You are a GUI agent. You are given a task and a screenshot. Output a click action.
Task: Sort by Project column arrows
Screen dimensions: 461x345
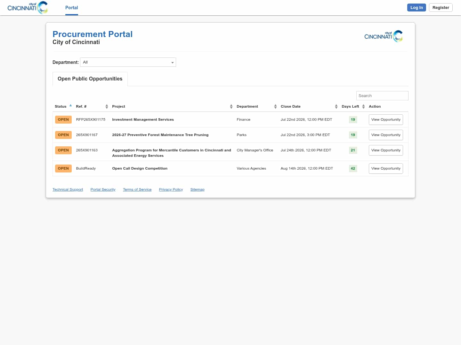tap(231, 107)
